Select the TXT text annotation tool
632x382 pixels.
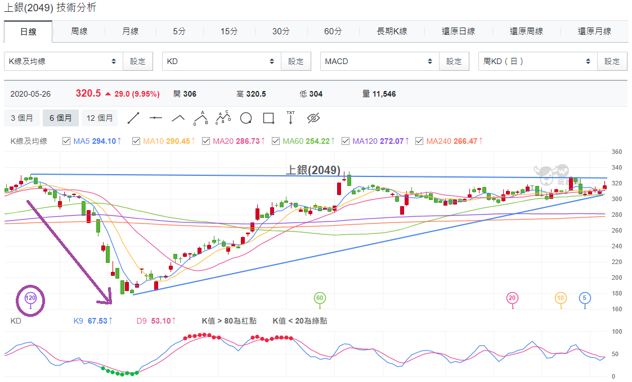coord(290,117)
